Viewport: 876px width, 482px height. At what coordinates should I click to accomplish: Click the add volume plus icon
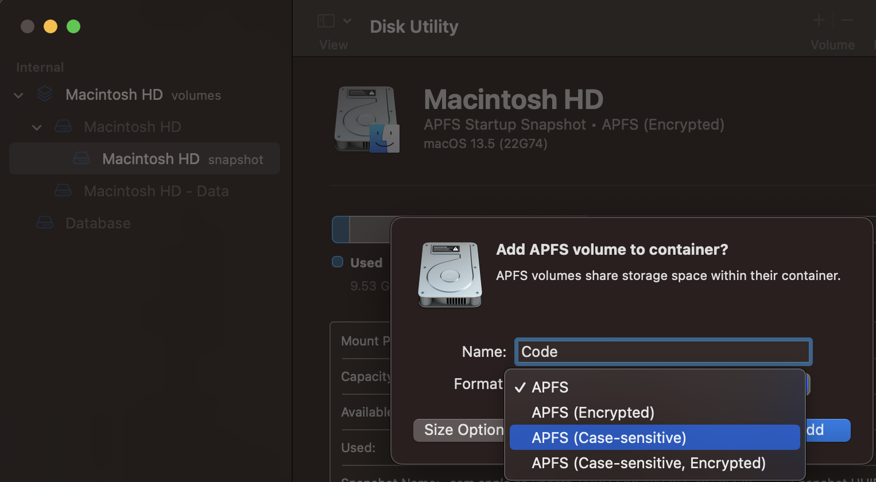point(819,21)
